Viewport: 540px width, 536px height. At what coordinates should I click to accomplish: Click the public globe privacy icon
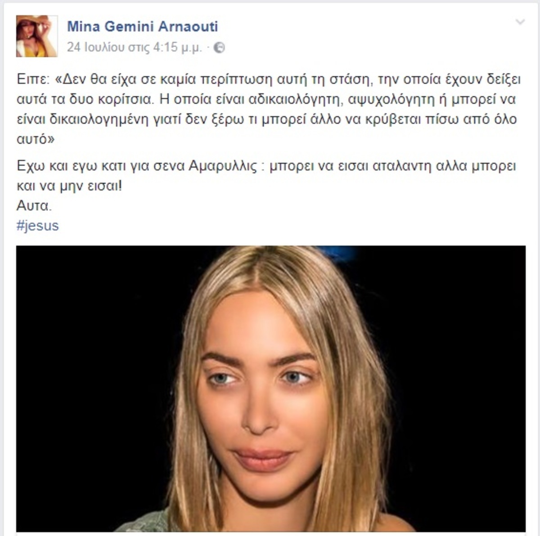point(219,47)
